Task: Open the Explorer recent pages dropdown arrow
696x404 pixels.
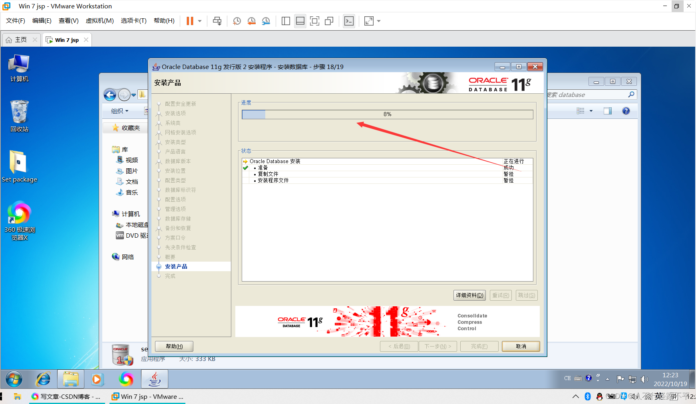Action: point(134,95)
